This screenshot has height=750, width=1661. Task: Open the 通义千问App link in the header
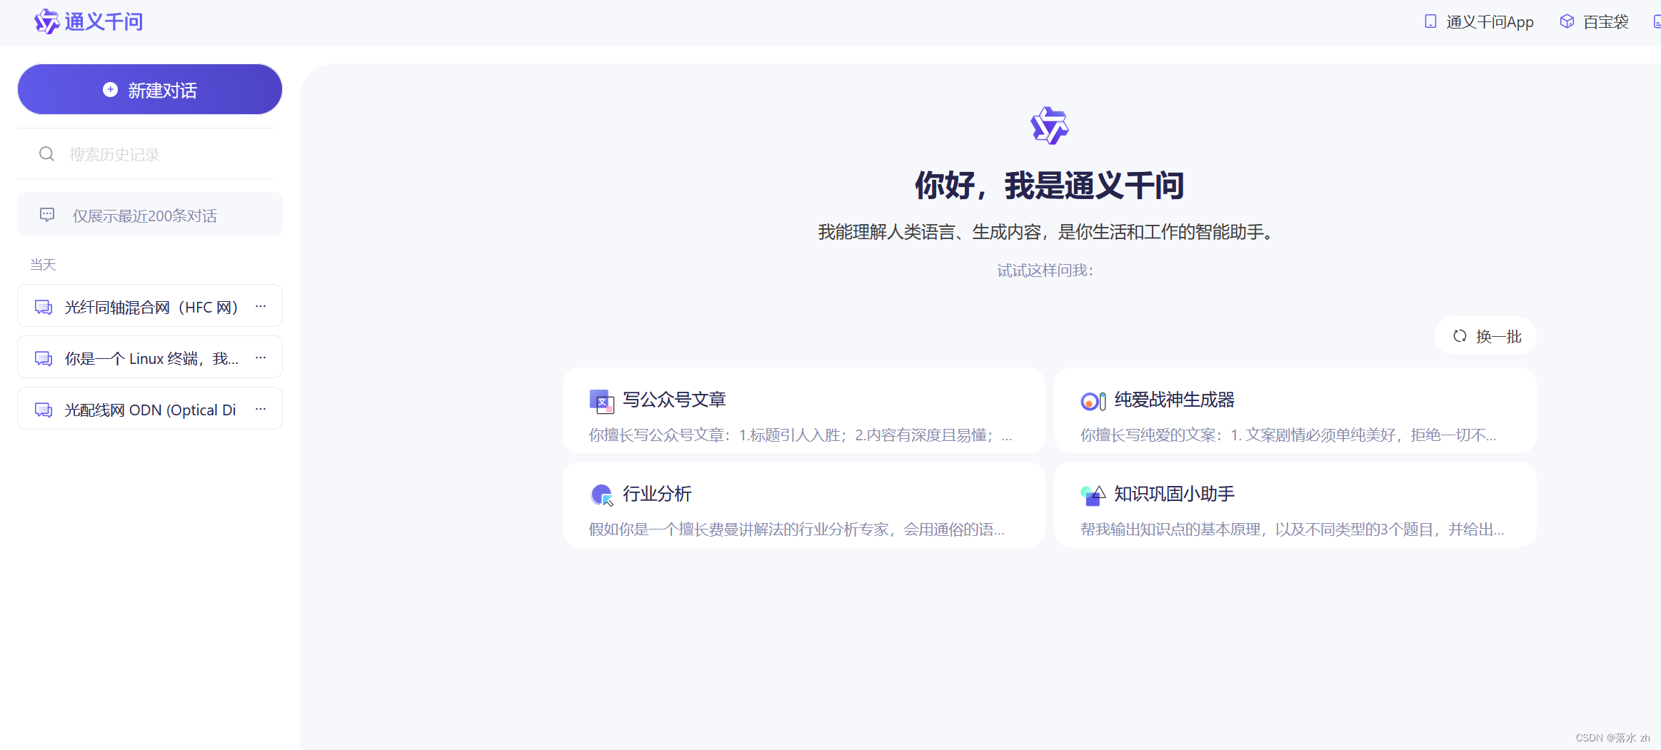[x=1479, y=22]
